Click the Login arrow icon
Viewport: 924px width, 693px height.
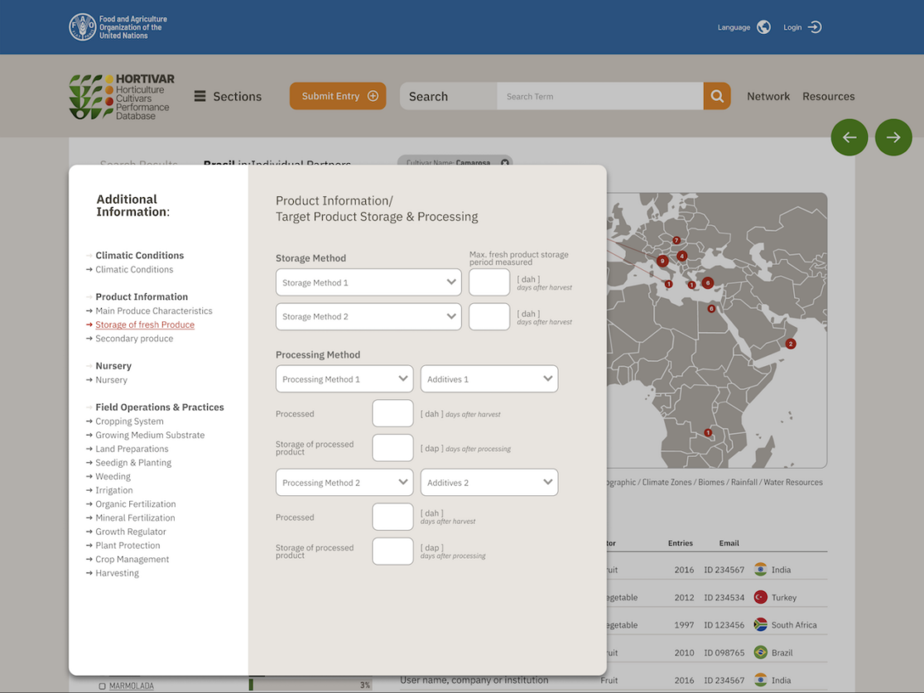click(x=815, y=27)
